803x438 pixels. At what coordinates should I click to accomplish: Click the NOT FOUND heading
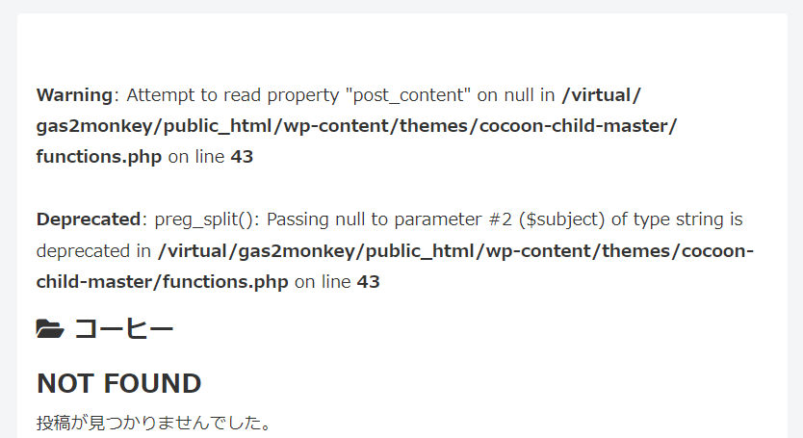(118, 383)
